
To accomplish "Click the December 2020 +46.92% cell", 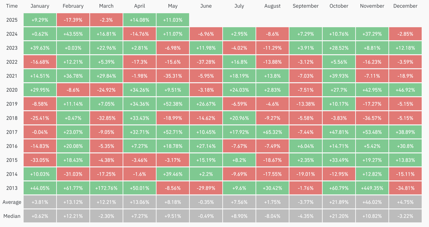I will 405,90.
